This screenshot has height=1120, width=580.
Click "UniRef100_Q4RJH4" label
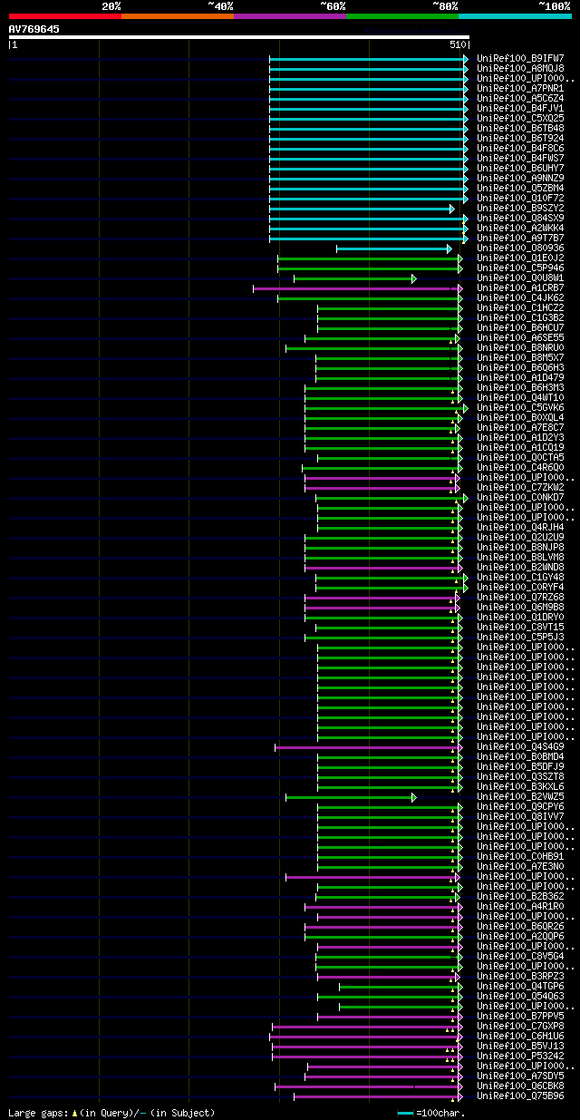[520, 528]
